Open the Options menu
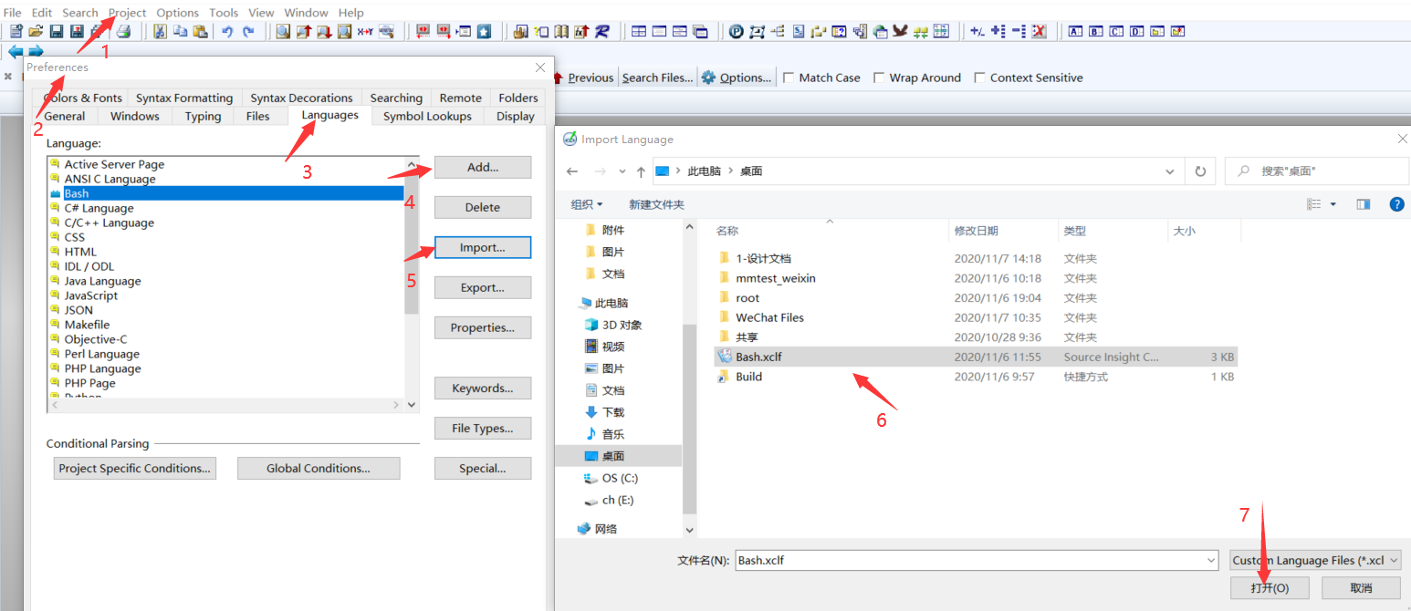Image resolution: width=1411 pixels, height=611 pixels. (x=177, y=13)
